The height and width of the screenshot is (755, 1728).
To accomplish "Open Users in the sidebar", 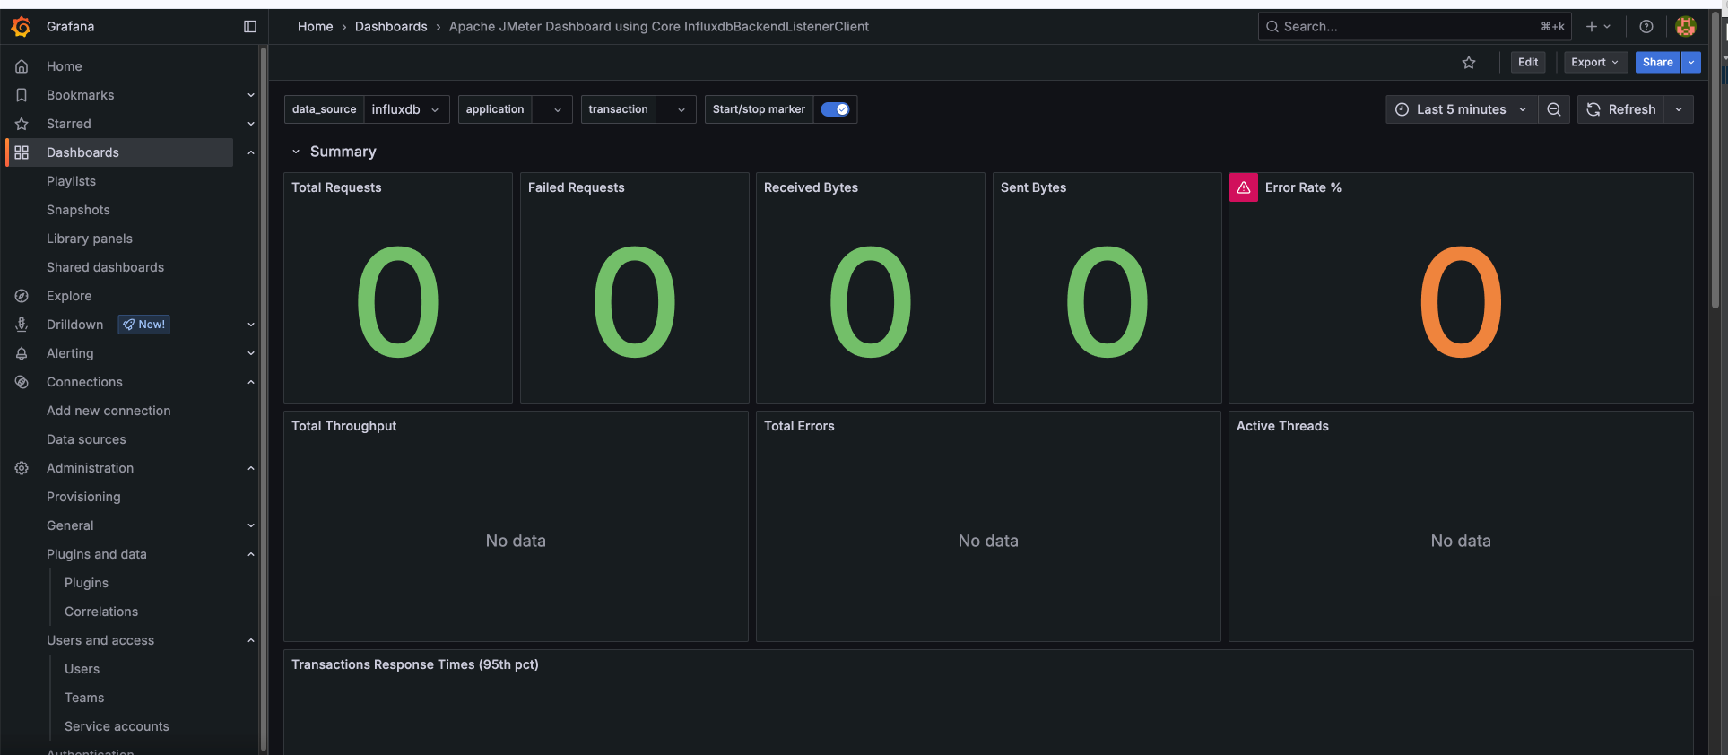I will 82,669.
